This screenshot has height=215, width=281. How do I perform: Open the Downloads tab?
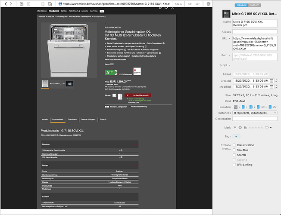tap(72, 119)
